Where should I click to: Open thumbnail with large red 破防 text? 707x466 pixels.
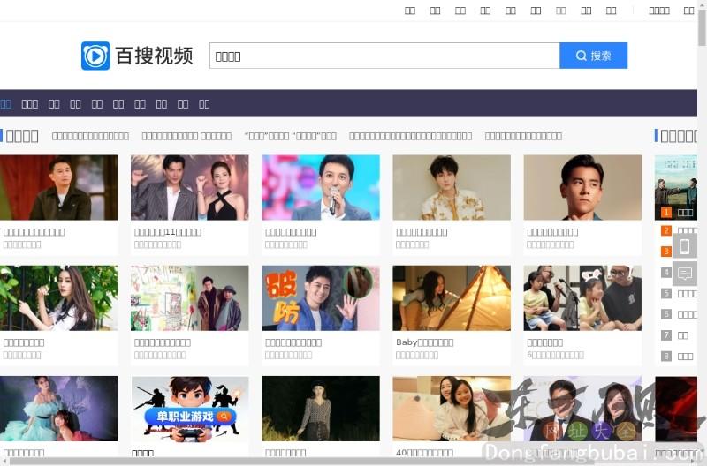[320, 298]
